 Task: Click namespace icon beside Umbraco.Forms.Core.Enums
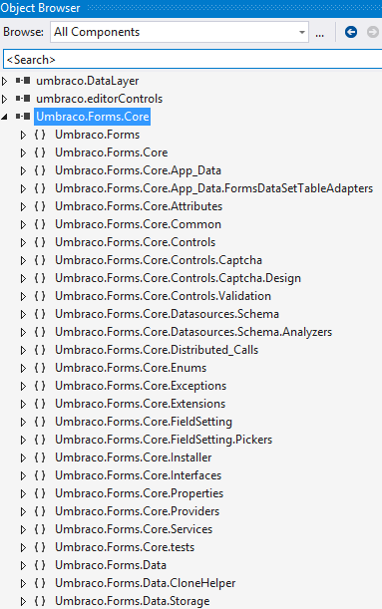tap(40, 368)
